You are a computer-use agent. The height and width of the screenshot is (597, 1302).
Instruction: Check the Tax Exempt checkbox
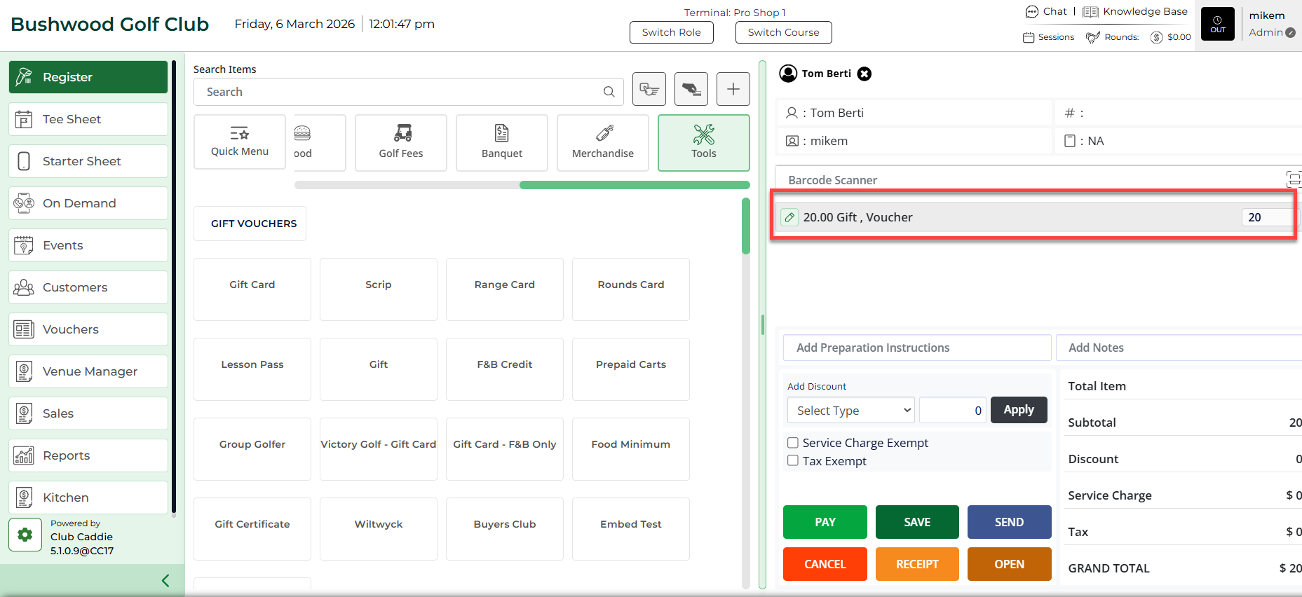tap(793, 461)
